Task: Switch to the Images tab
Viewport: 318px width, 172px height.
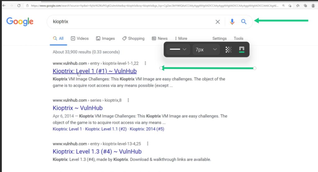Action: (106, 38)
